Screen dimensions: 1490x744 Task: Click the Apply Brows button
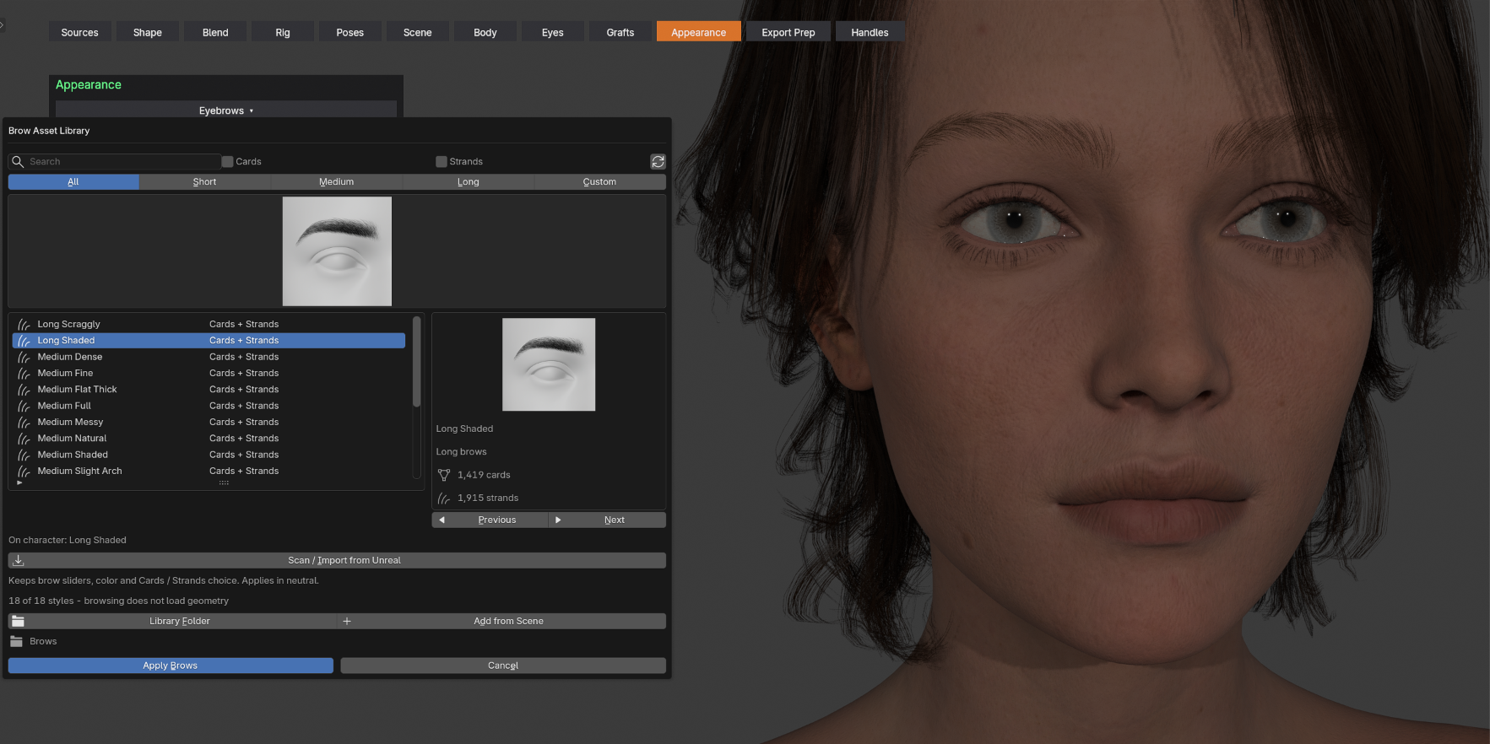pos(171,666)
